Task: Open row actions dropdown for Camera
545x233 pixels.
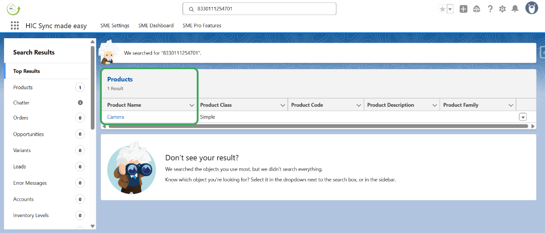Action: (523, 117)
